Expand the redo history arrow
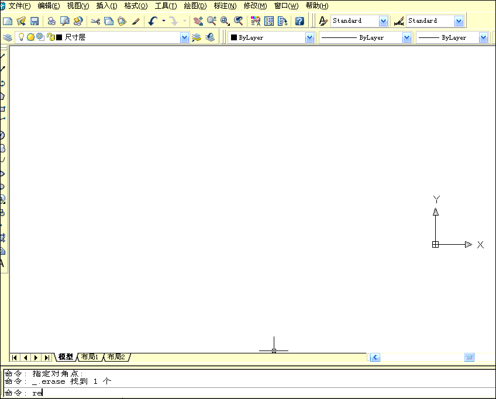Screen dimensions: 496x399 (x=185, y=21)
